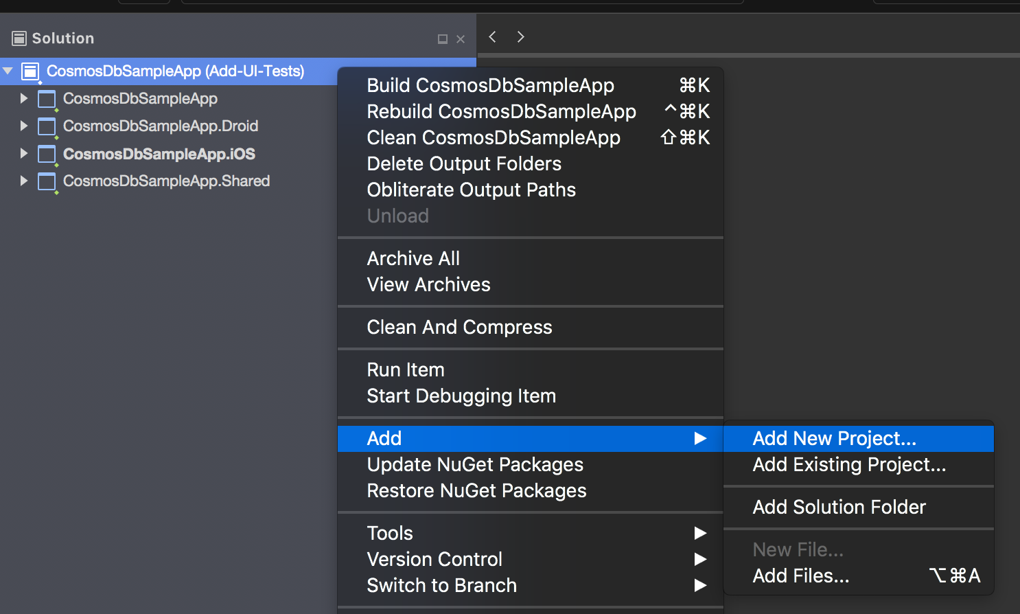The image size is (1020, 614).
Task: Select Restore NuGet Packages
Action: coord(531,490)
